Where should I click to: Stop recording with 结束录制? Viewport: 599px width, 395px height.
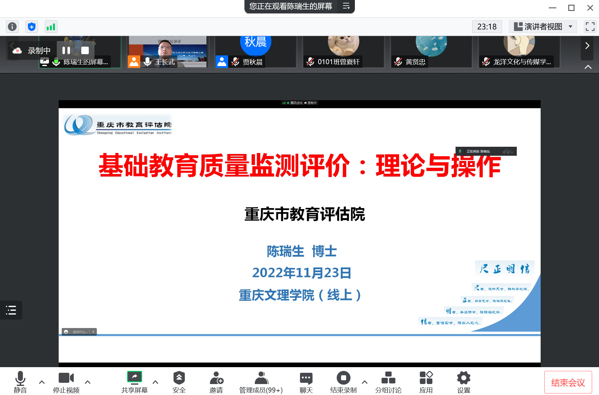click(344, 381)
